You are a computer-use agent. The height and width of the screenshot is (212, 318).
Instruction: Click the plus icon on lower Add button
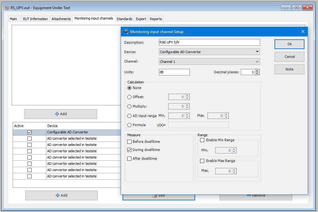[58, 195]
